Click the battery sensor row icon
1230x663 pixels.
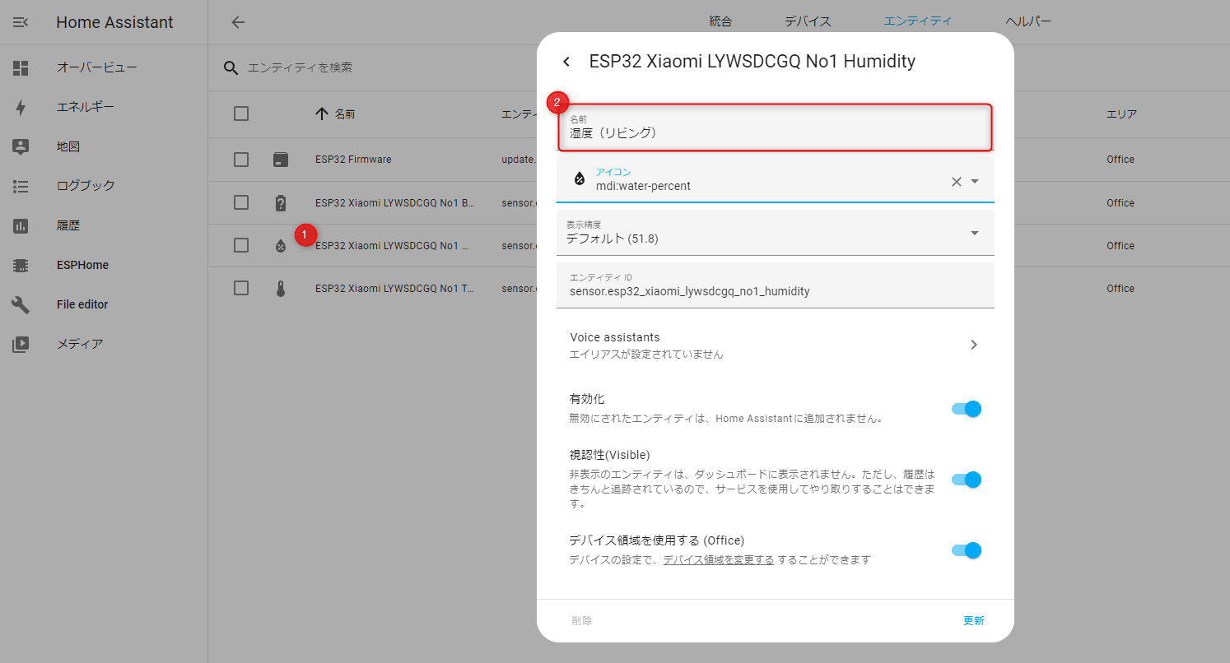click(x=281, y=202)
